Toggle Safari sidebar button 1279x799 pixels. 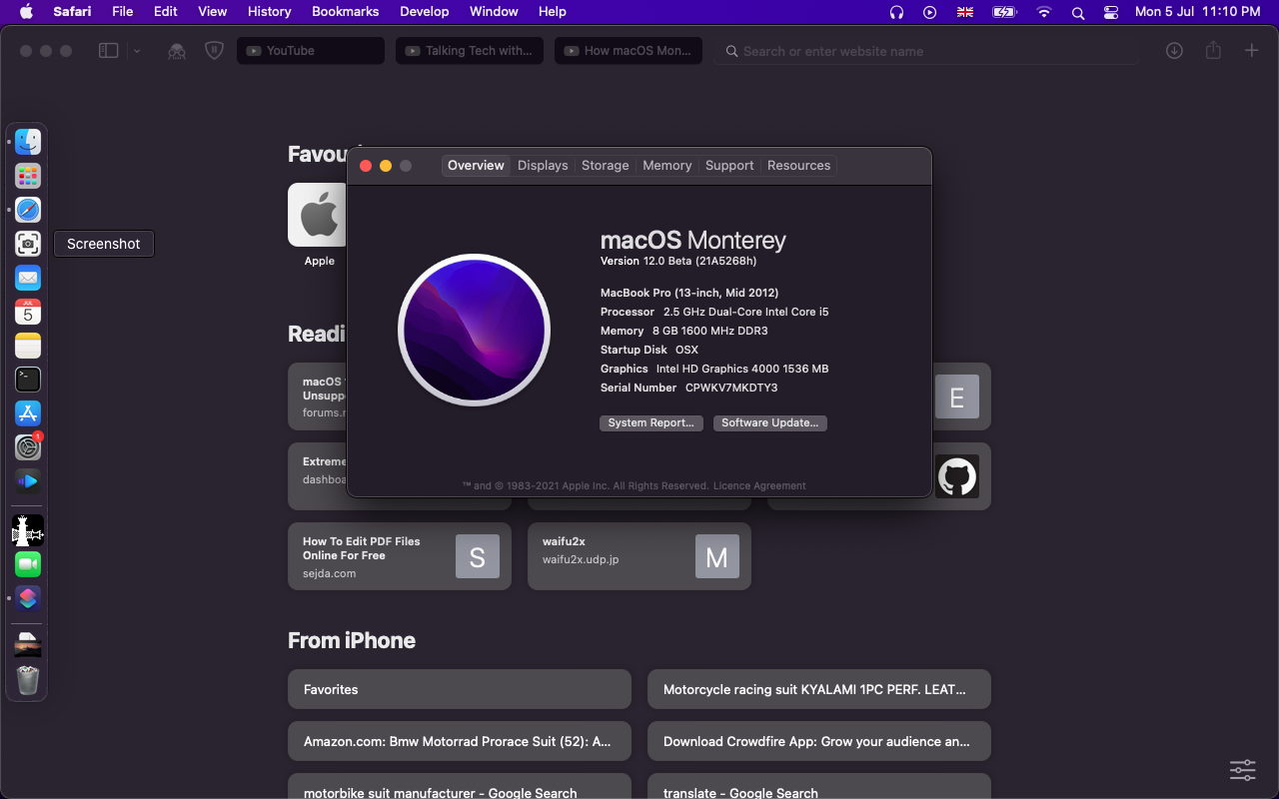[108, 51]
